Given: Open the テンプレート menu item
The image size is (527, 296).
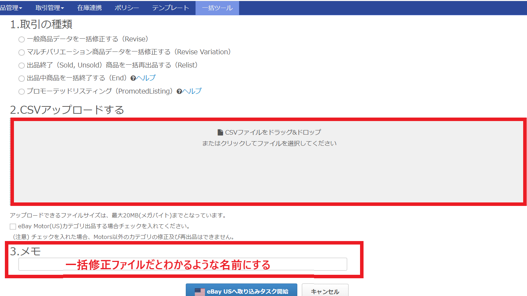Looking at the screenshot, I should tap(170, 8).
